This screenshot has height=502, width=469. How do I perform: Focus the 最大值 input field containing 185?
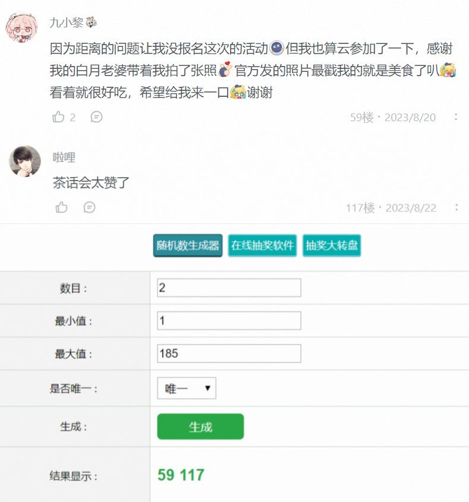click(229, 353)
